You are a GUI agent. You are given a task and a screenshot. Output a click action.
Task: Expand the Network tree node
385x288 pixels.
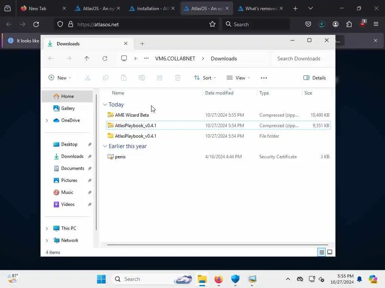tap(47, 240)
